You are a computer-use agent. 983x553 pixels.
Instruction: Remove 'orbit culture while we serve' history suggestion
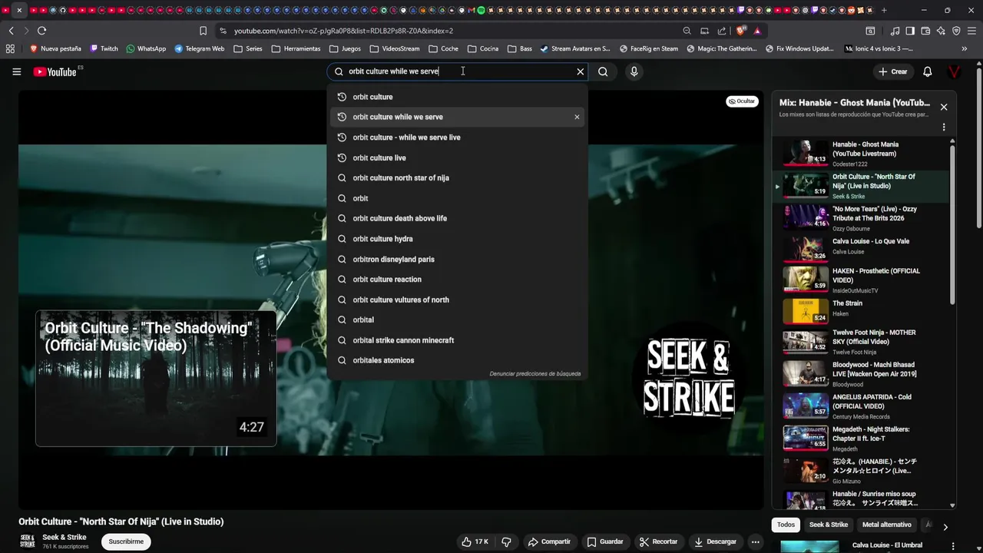pos(577,117)
